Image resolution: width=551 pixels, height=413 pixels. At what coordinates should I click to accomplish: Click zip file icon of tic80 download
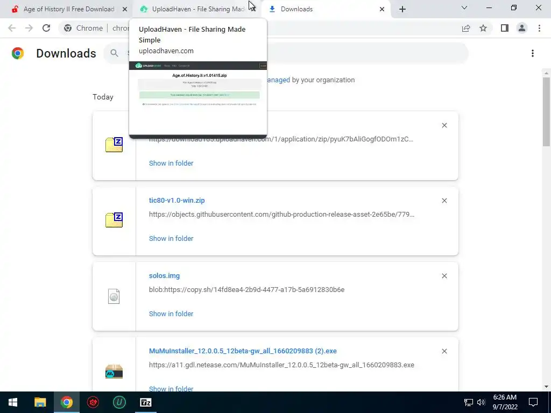click(x=114, y=220)
